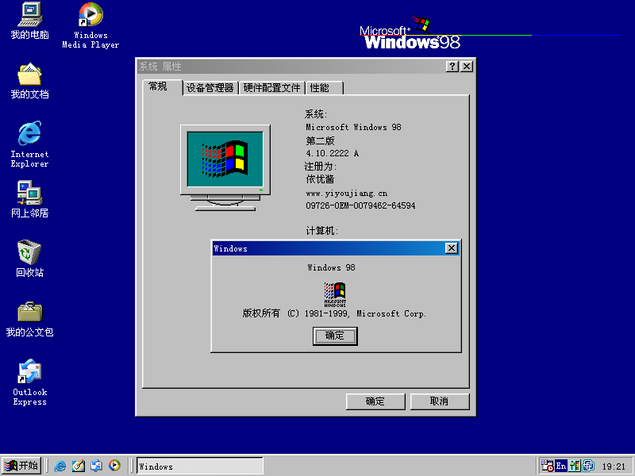Open My Briefcase (我的公文包)
Viewport: 635px width, 476px height.
[29, 309]
